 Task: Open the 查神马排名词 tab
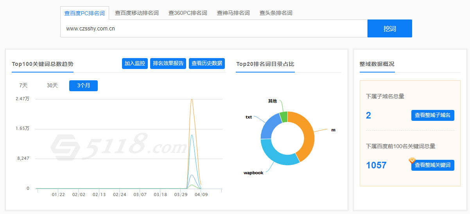click(x=233, y=13)
